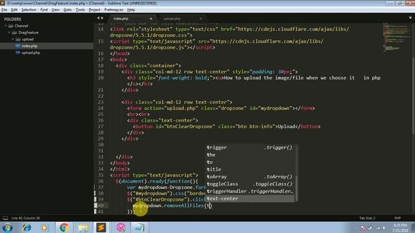Viewport: 415px width, 233px height.
Task: Click line number 36 in the gutter
Action: pos(101,181)
